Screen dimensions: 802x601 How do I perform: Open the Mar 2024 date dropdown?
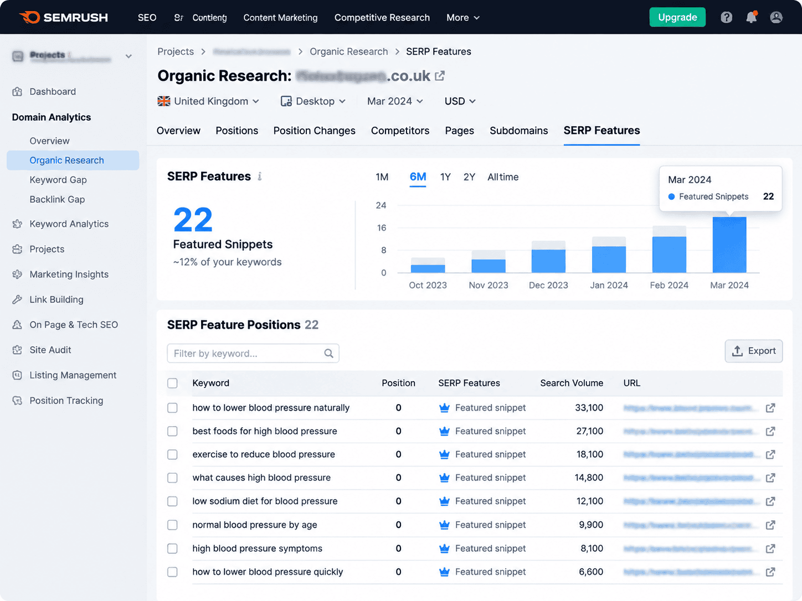[x=395, y=101]
